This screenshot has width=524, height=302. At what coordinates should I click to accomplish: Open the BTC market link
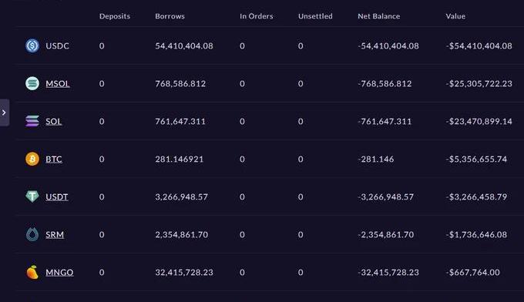point(54,159)
